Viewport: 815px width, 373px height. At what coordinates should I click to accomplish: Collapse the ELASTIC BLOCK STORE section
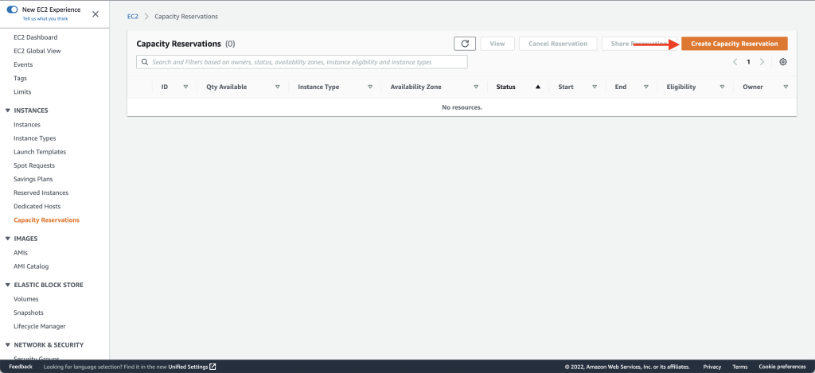[7, 285]
